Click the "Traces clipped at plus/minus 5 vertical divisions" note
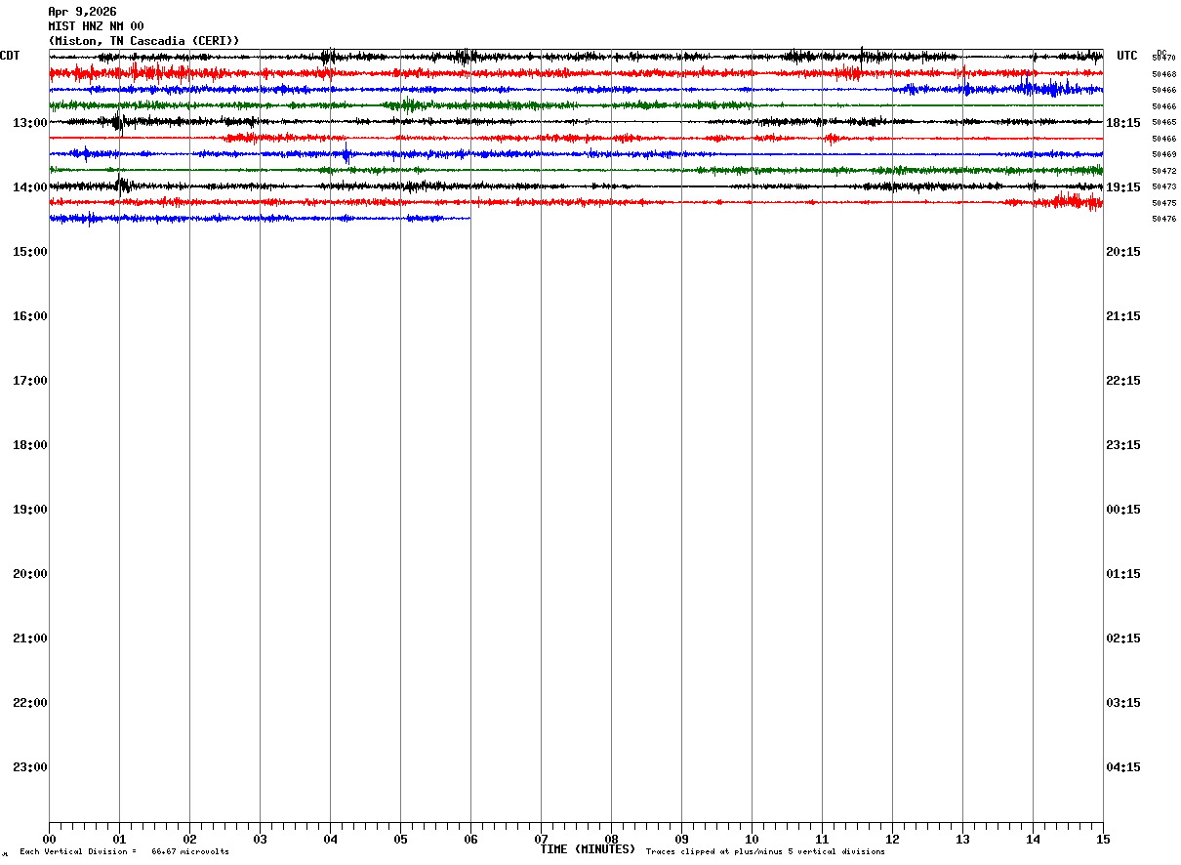The image size is (1181, 865). tap(765, 852)
